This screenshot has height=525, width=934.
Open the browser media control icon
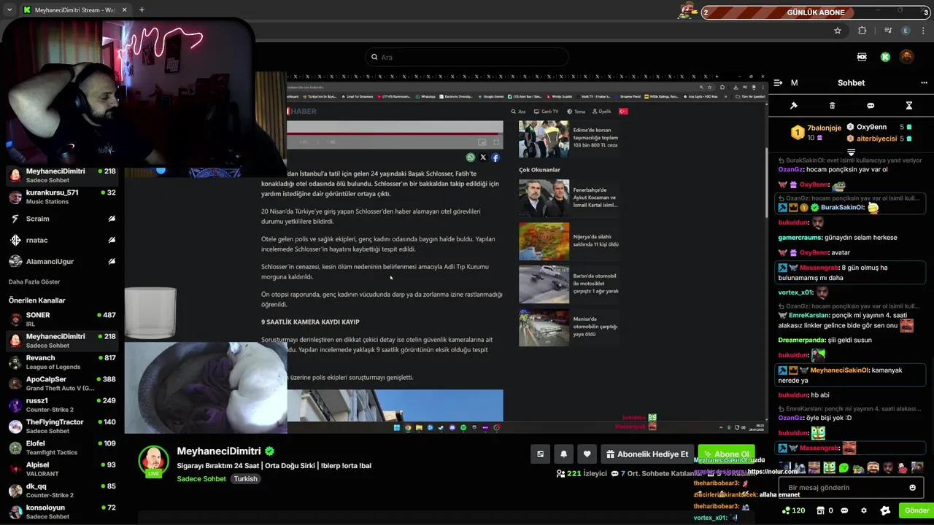887,31
